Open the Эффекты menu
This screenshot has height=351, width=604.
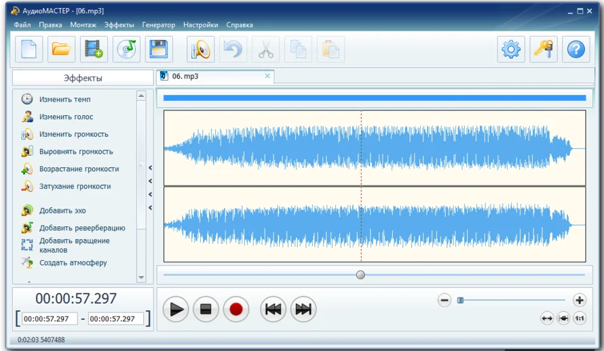point(119,25)
